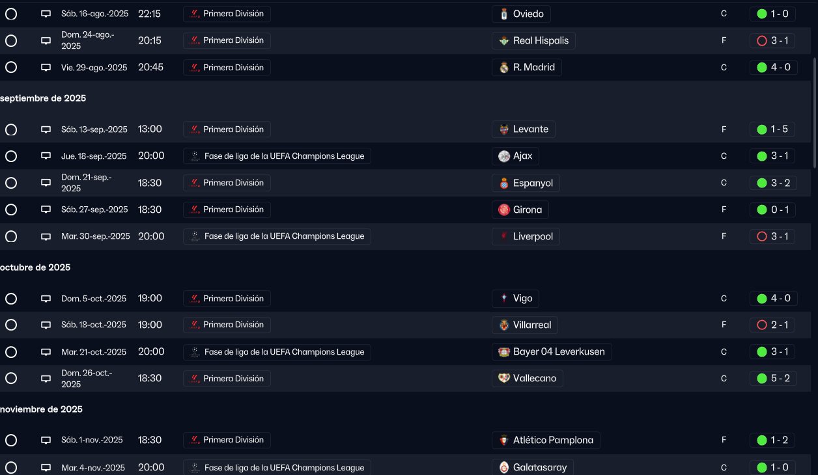Click the Bayer 04 Leverkusen crest
The image size is (818, 475).
503,352
